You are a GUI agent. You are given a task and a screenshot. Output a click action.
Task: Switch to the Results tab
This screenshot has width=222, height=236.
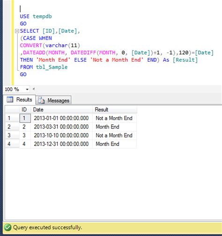(x=20, y=100)
